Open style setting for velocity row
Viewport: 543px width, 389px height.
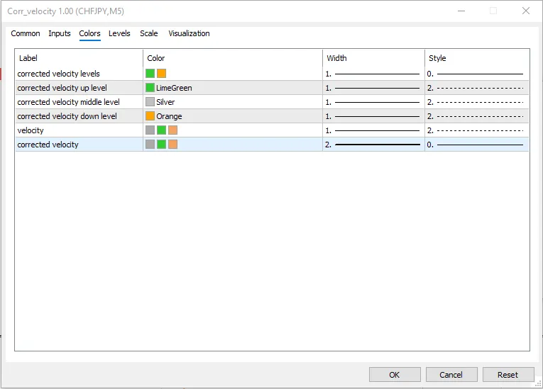[x=476, y=130]
